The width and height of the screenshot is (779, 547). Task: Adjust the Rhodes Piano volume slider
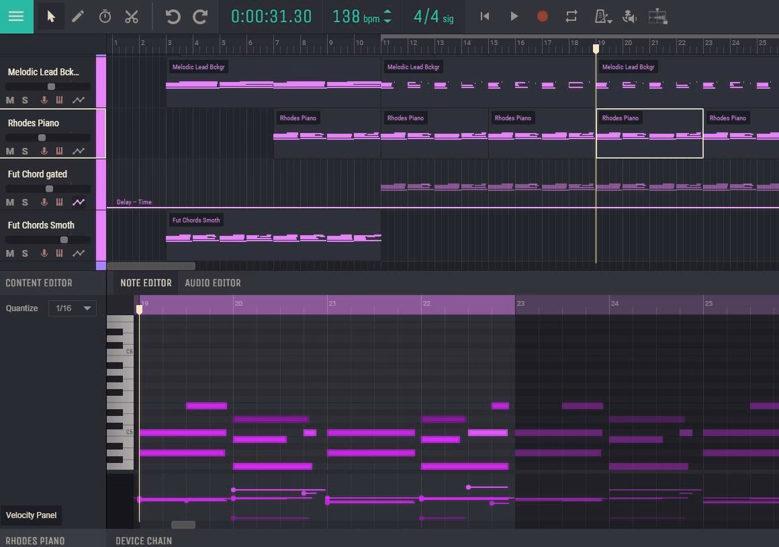click(x=42, y=138)
